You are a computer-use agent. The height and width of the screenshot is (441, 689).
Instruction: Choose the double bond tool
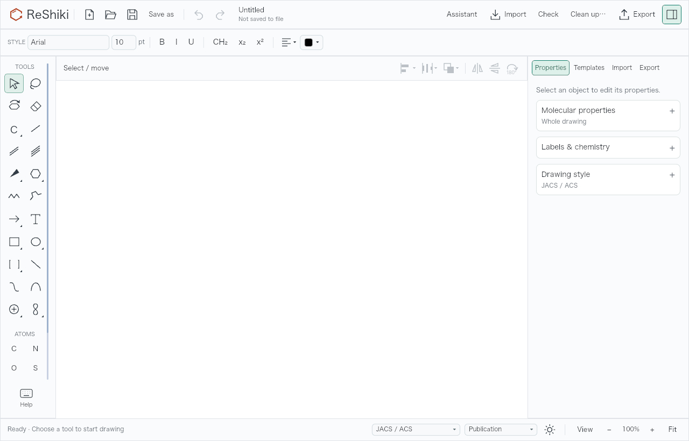14,151
